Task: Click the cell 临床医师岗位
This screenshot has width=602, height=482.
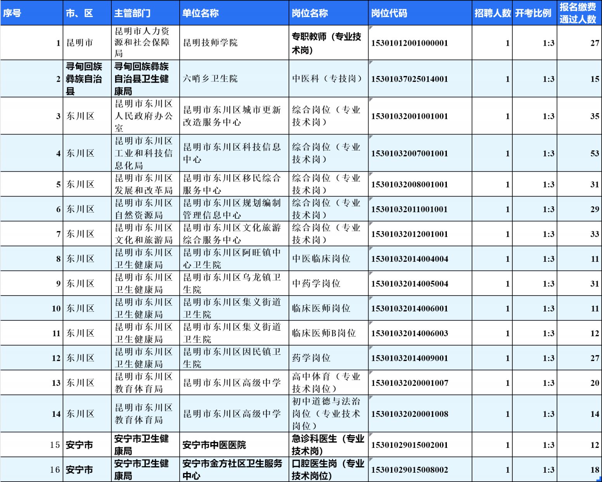Action: click(x=329, y=308)
